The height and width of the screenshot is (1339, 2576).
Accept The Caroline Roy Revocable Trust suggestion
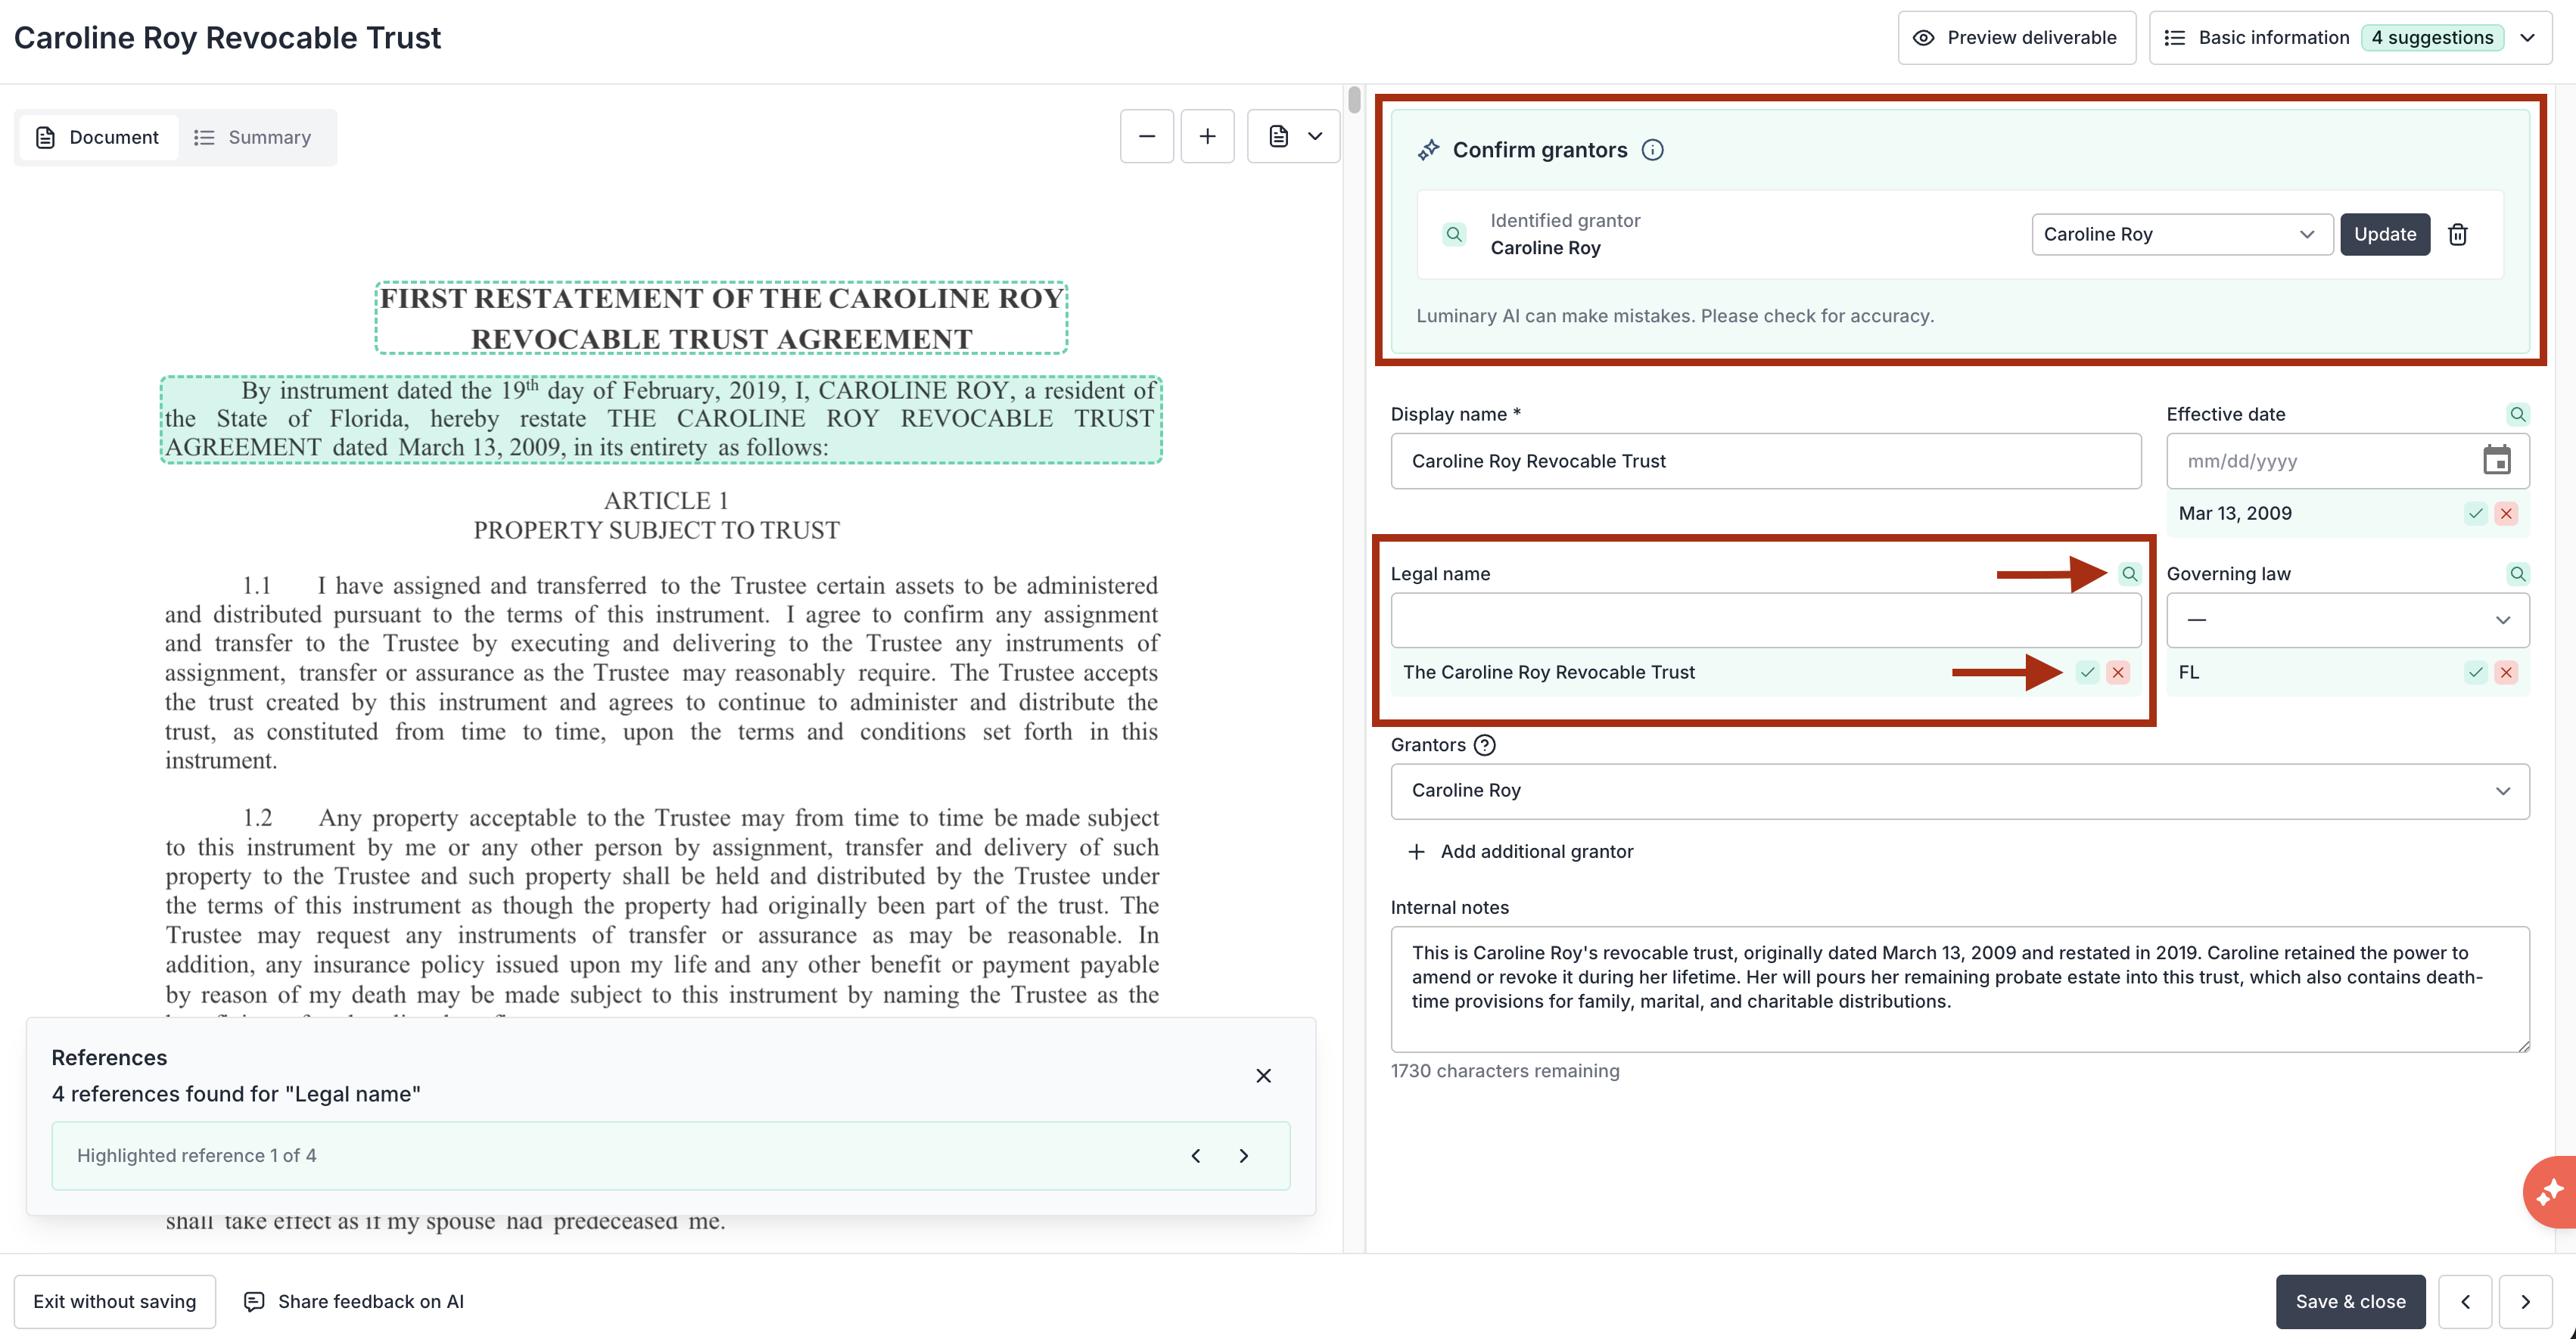tap(2087, 672)
